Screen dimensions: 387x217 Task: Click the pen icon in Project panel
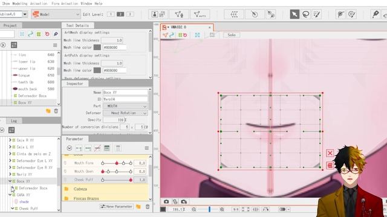point(56,34)
